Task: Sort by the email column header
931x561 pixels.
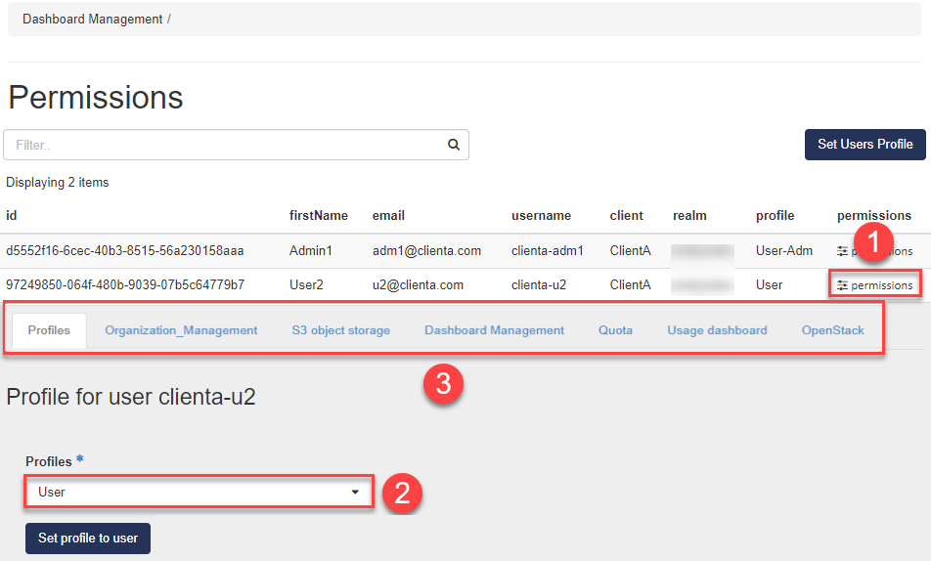Action: point(388,215)
